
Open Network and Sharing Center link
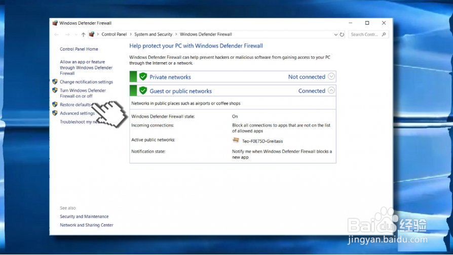click(x=86, y=225)
